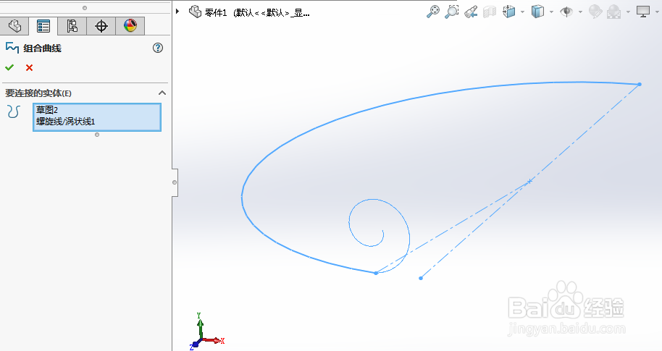Image resolution: width=662 pixels, height=351 pixels.
Task: Click the 零件1 part icon in the flyout tree
Action: coord(195,12)
